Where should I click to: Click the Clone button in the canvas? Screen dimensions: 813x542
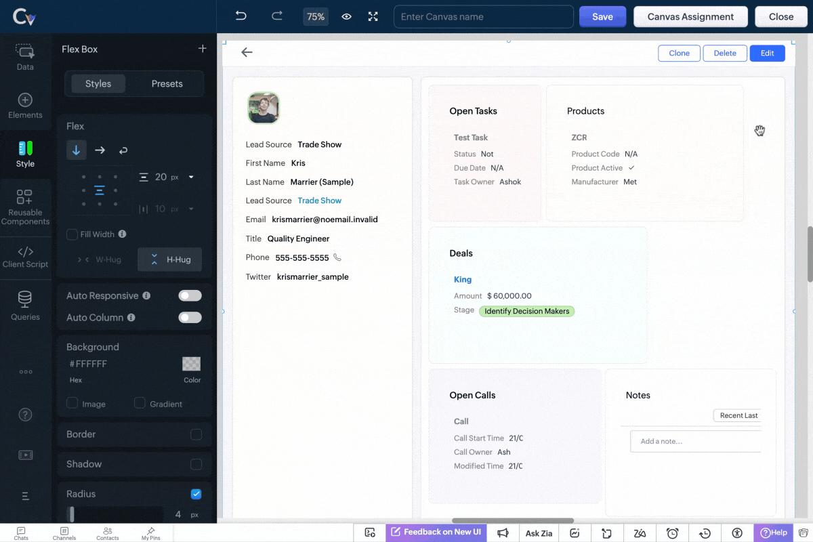(x=679, y=53)
